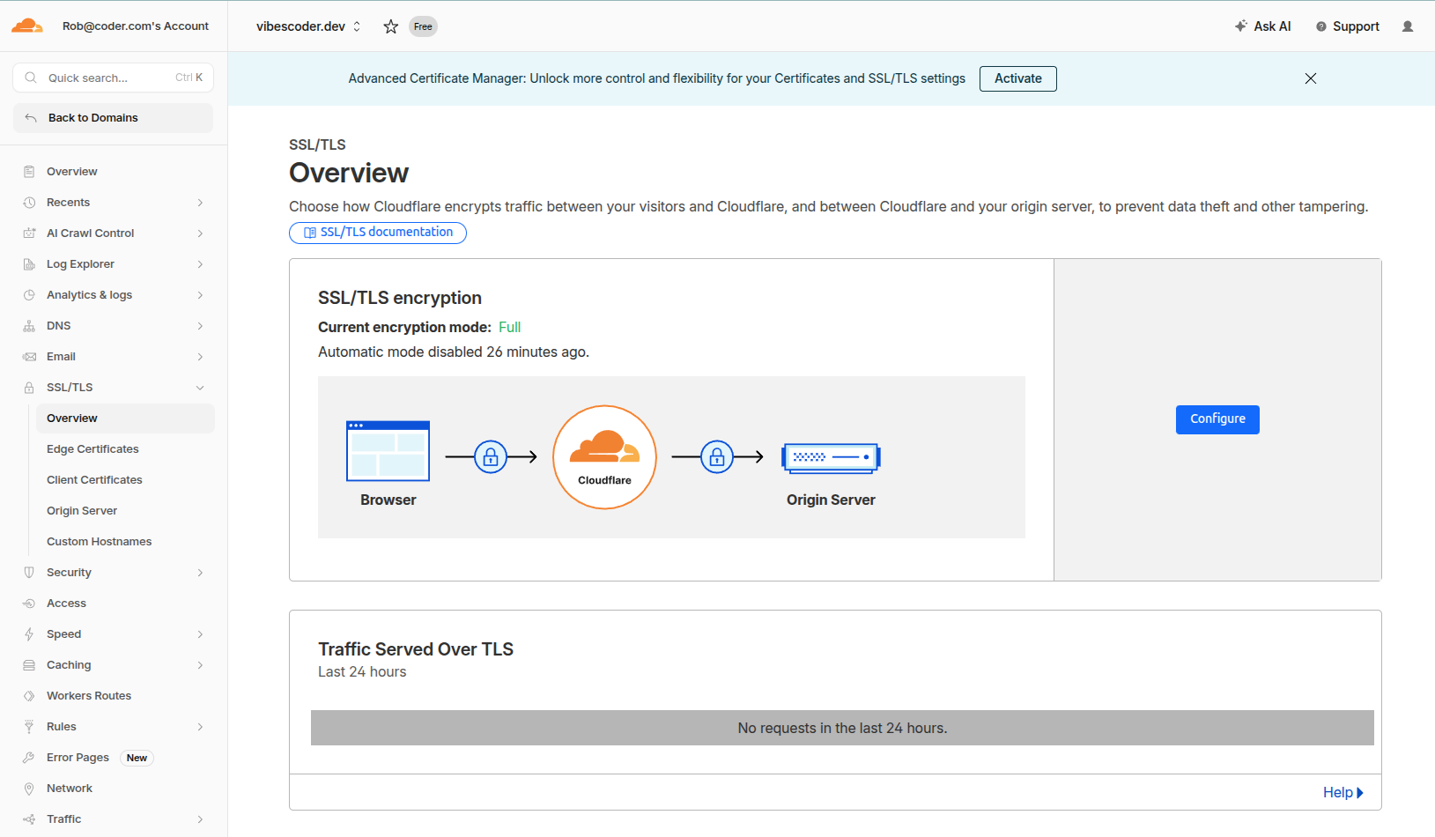Expand the Analytics & logs chevron
1435x837 pixels.
[x=200, y=295]
